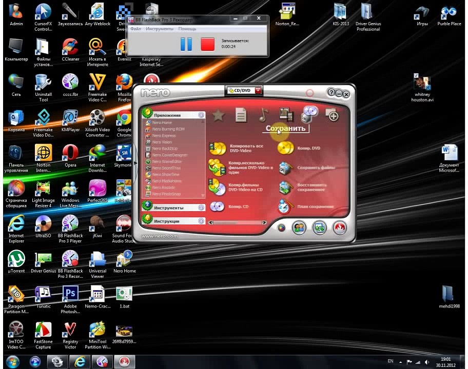Viewport: 468px width, 369px height.
Task: Expand the Инструменты section
Action: tap(201, 208)
